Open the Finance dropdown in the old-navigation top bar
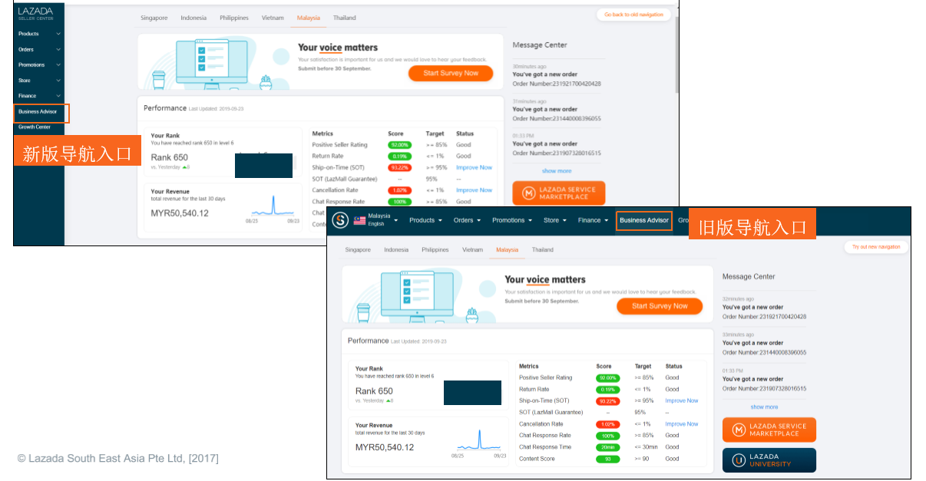Screen dimensions: 926x481 tap(592, 220)
